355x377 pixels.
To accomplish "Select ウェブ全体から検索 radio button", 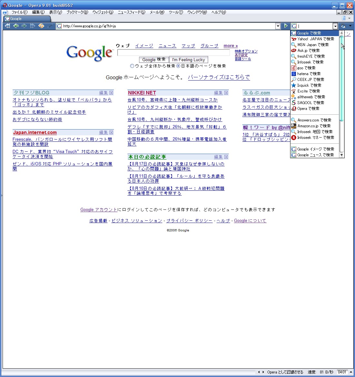I will pos(132,66).
